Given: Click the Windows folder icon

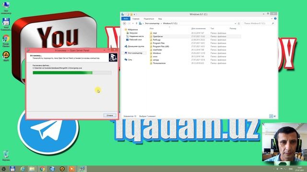Looking at the screenshot, I should pyautogui.click(x=151, y=53).
